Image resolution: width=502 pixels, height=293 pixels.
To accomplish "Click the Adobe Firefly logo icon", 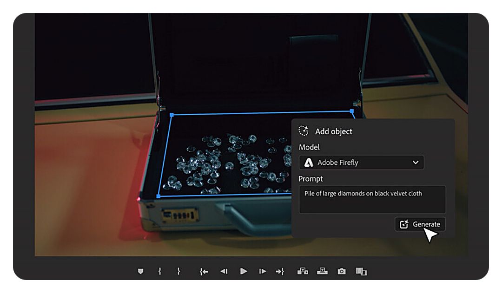I will [309, 163].
